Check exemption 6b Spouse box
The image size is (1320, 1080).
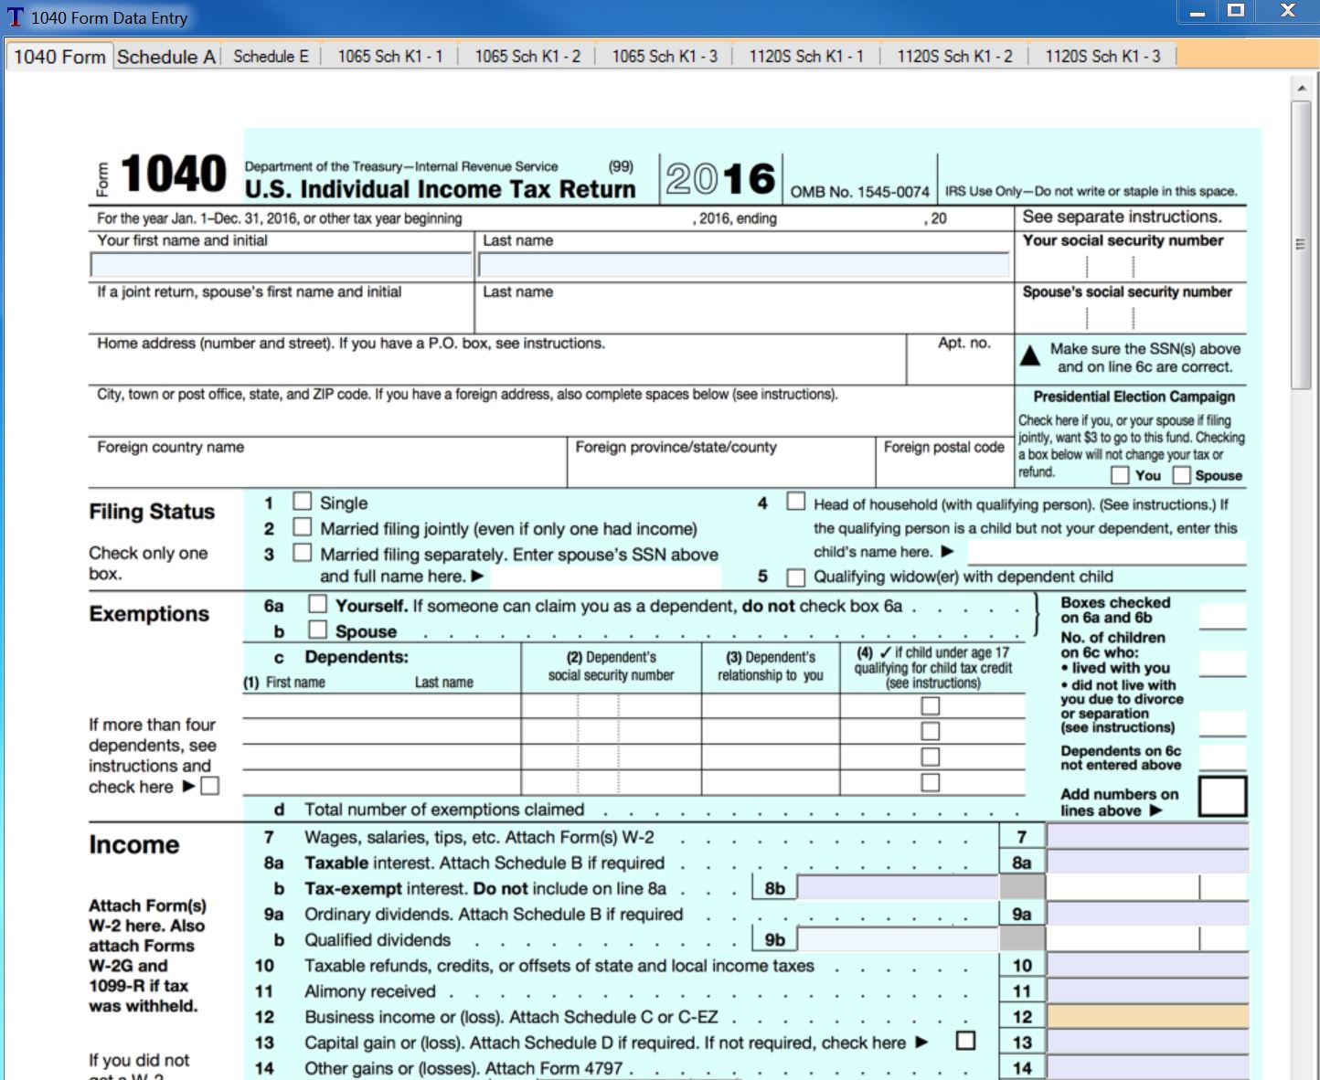point(317,630)
